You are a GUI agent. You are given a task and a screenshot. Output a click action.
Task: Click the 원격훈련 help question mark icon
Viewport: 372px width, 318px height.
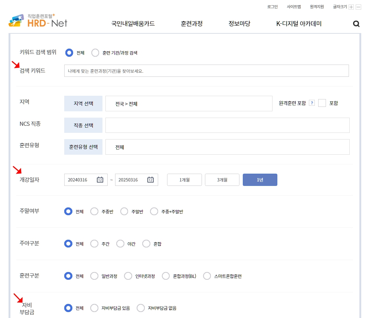[311, 103]
